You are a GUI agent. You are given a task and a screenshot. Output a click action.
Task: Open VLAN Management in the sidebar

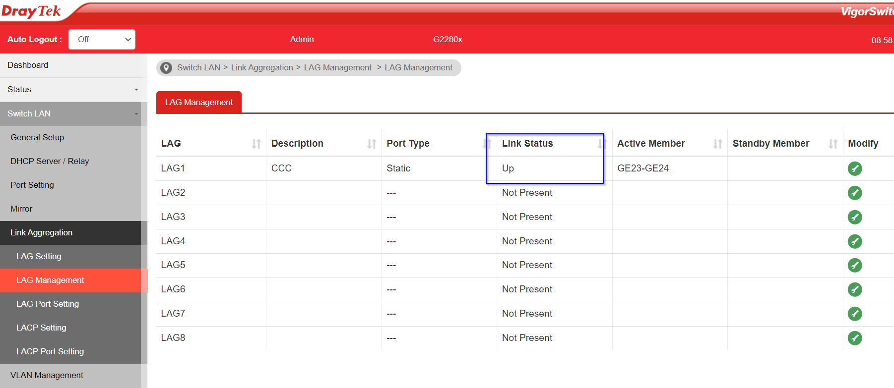tap(47, 375)
